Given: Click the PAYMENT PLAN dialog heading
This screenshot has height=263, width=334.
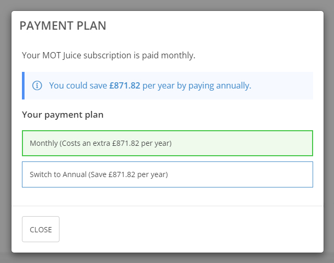Looking at the screenshot, I should pos(63,26).
